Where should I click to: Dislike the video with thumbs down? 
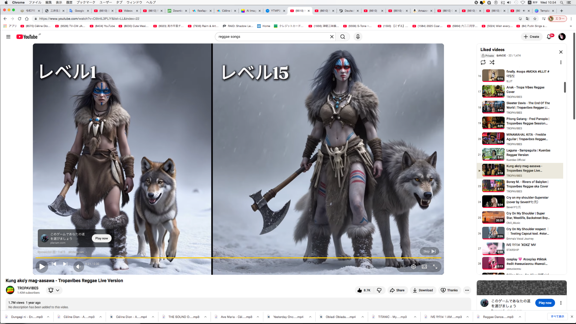379,290
